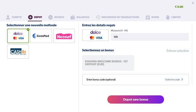
Task: Click the Balances wallet icon
Action: (73, 17)
